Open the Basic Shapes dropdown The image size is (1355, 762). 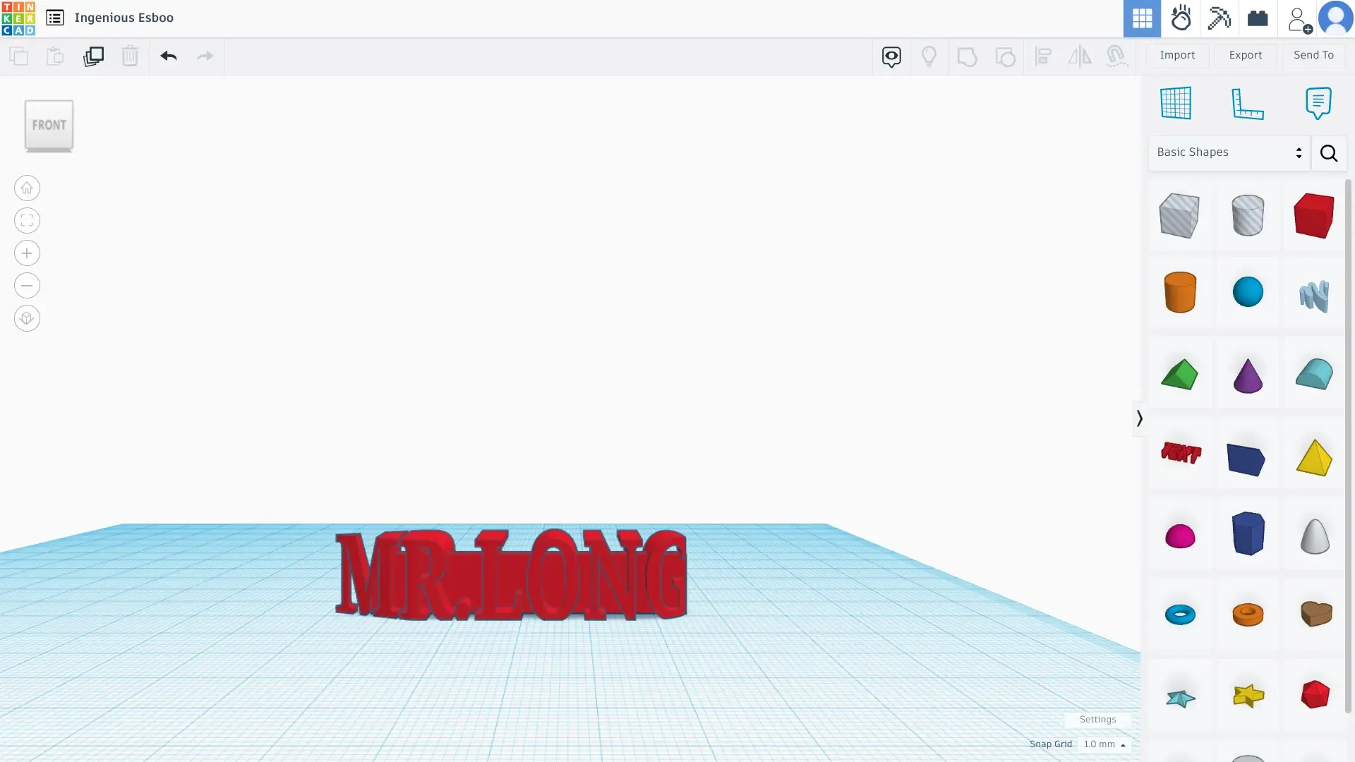click(1227, 152)
